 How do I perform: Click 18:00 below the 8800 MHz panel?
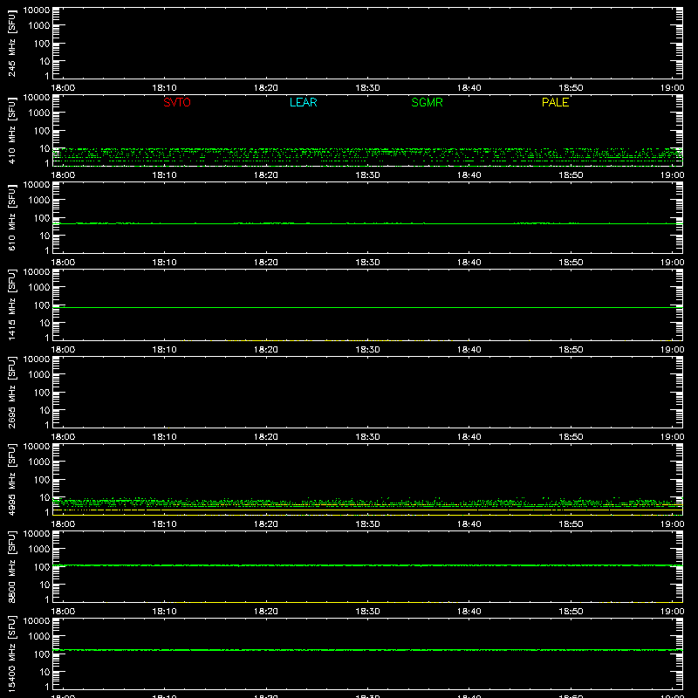63,612
